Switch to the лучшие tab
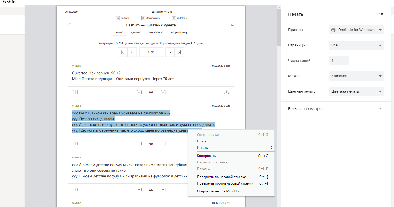This screenshot has height=207, width=394. tap(136, 32)
